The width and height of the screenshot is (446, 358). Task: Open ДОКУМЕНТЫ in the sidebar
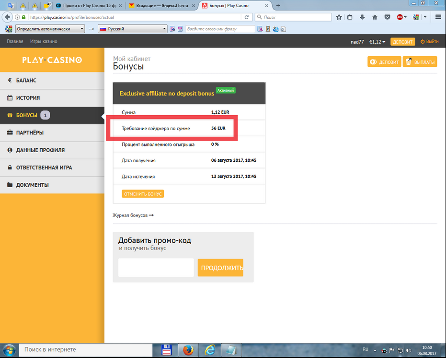(x=52, y=185)
